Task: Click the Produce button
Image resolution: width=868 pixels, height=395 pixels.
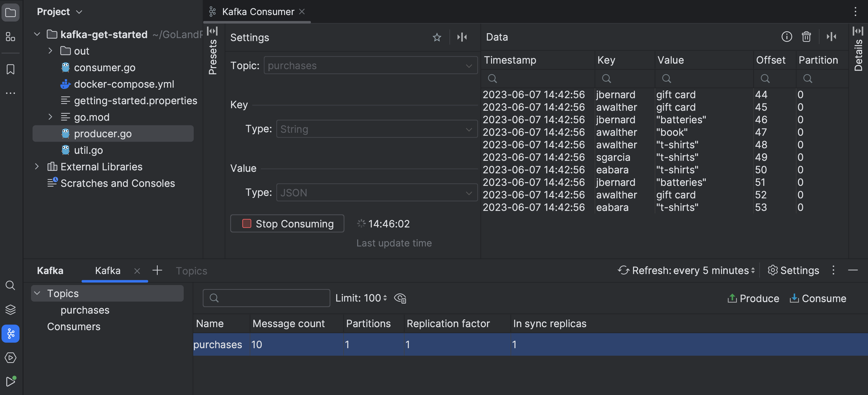Action: tap(753, 298)
